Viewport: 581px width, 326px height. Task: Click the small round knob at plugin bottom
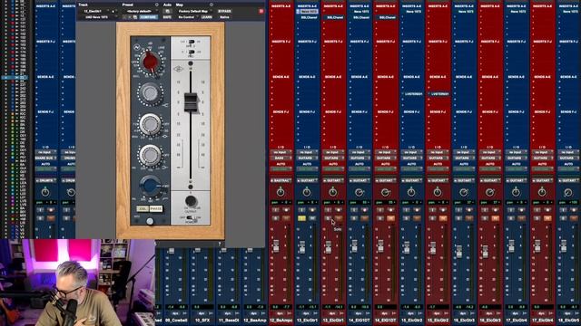(x=150, y=221)
